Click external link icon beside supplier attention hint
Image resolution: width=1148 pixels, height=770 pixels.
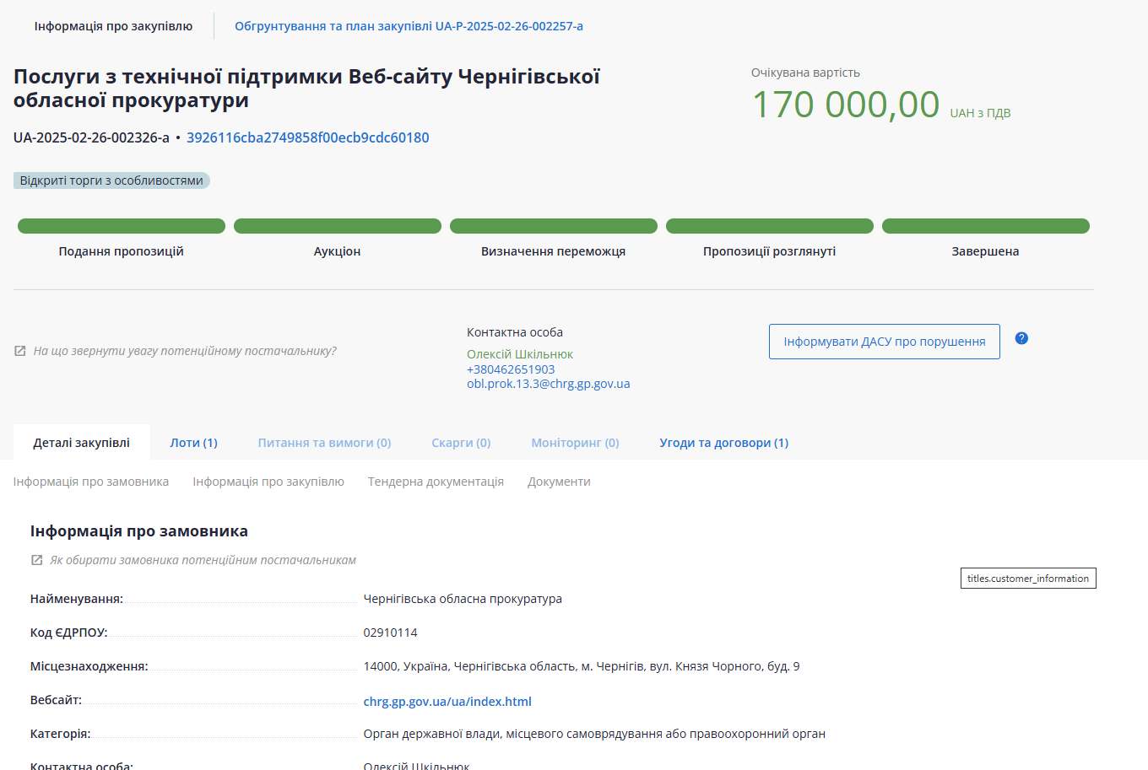click(20, 351)
